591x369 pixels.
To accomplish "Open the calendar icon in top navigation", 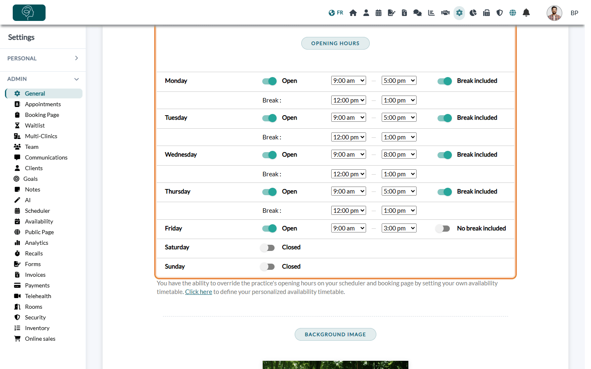I will pos(378,13).
